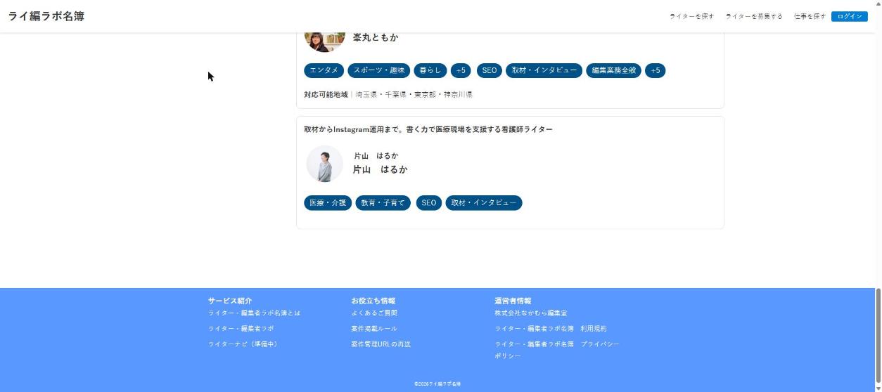Select 取材・インタビュー tag on 峯丸ともか's card
The image size is (882, 392).
544,70
